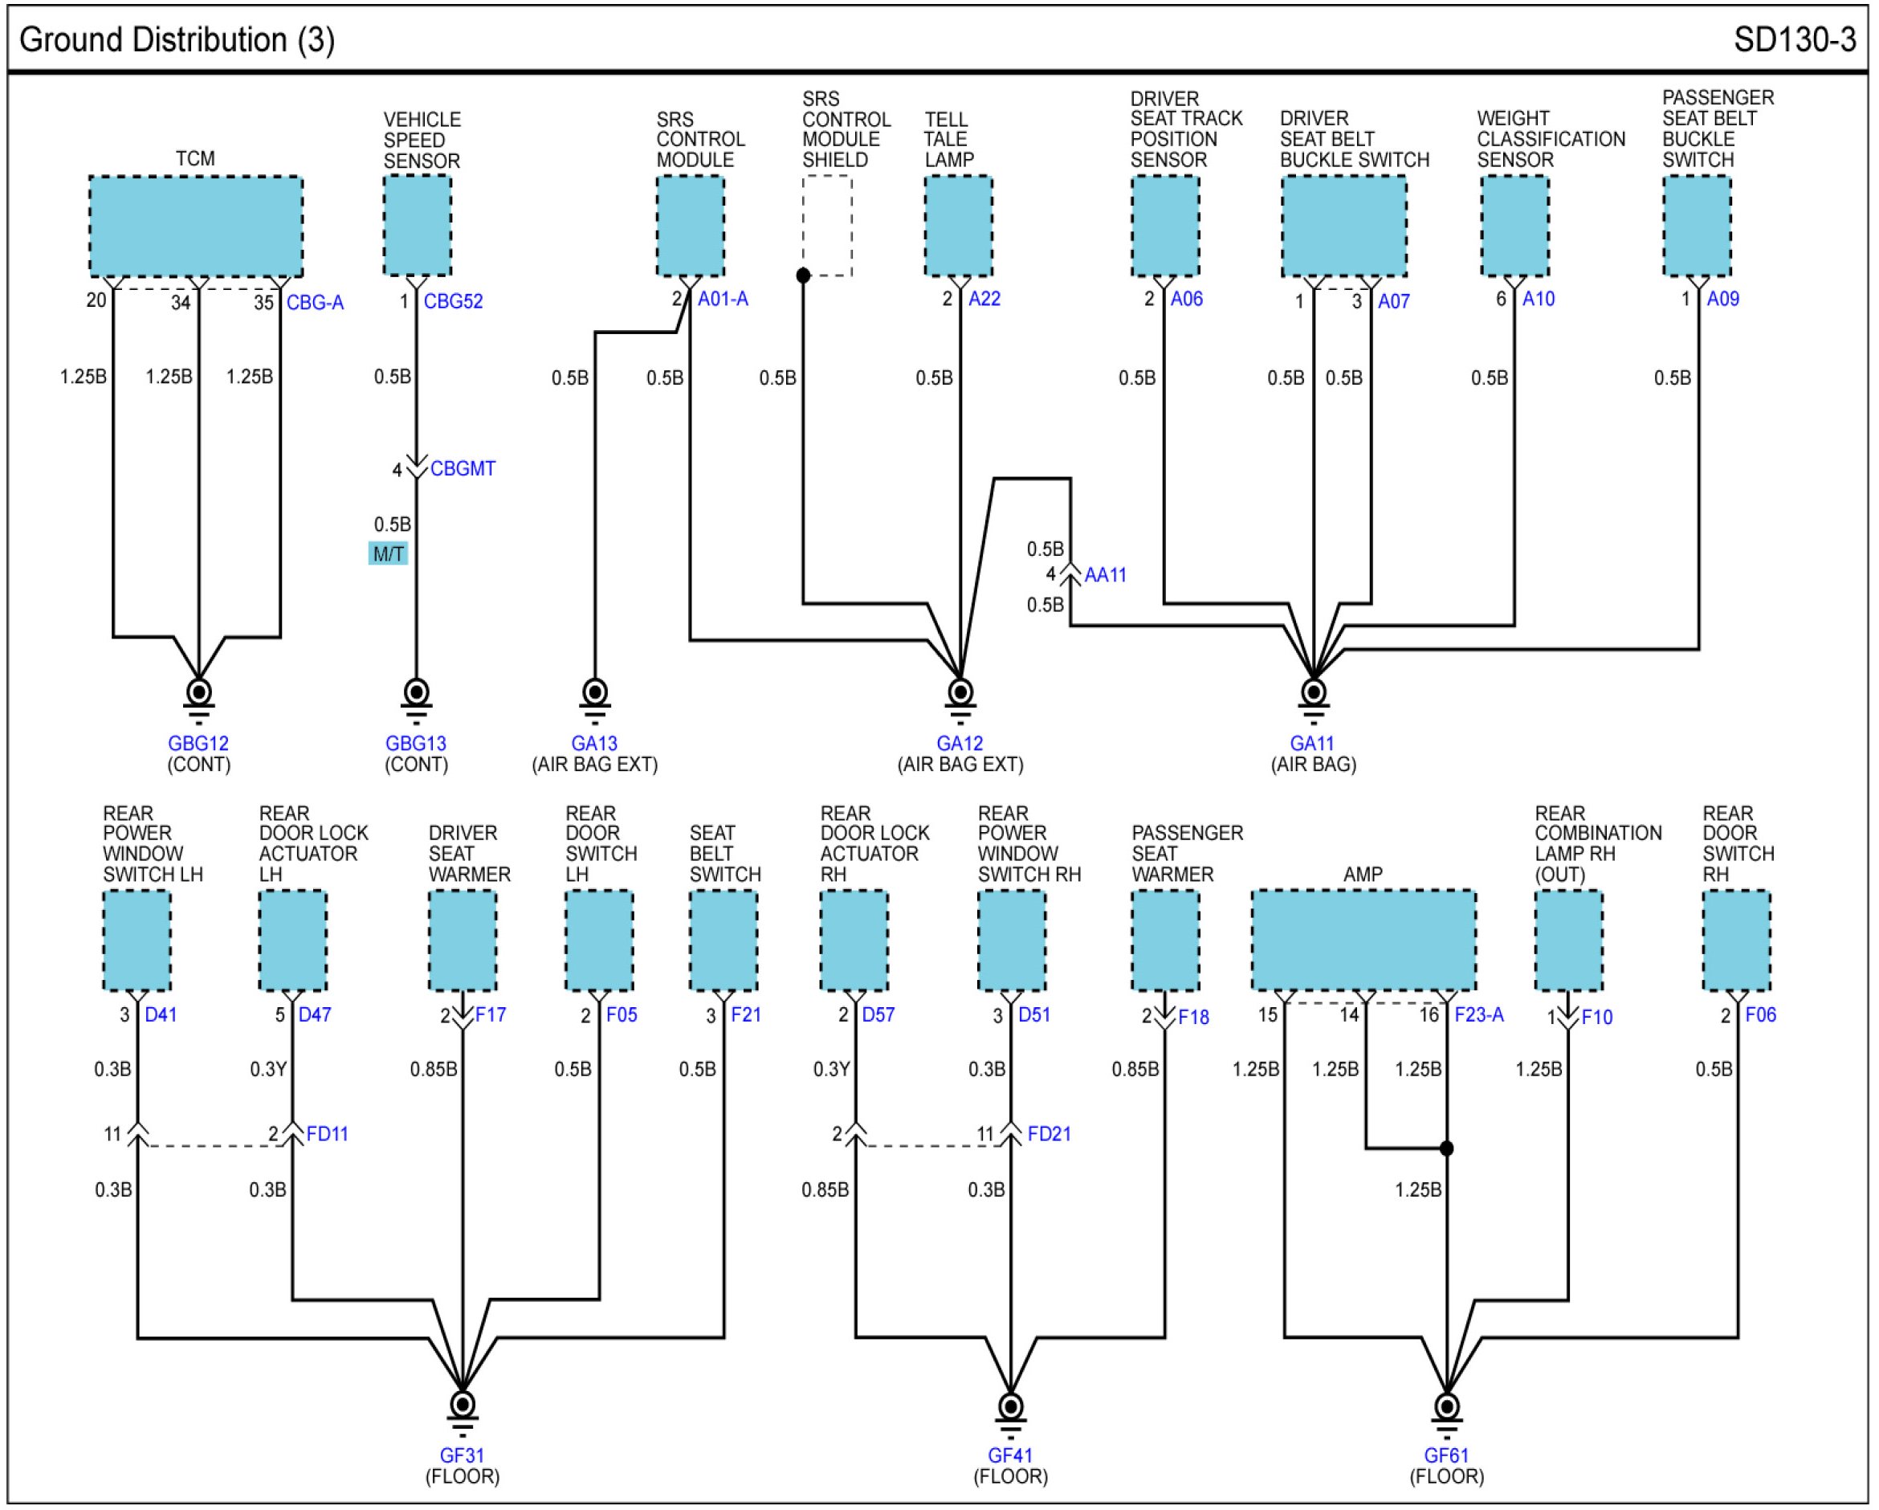Open the FD21 connector reference

[1049, 1134]
